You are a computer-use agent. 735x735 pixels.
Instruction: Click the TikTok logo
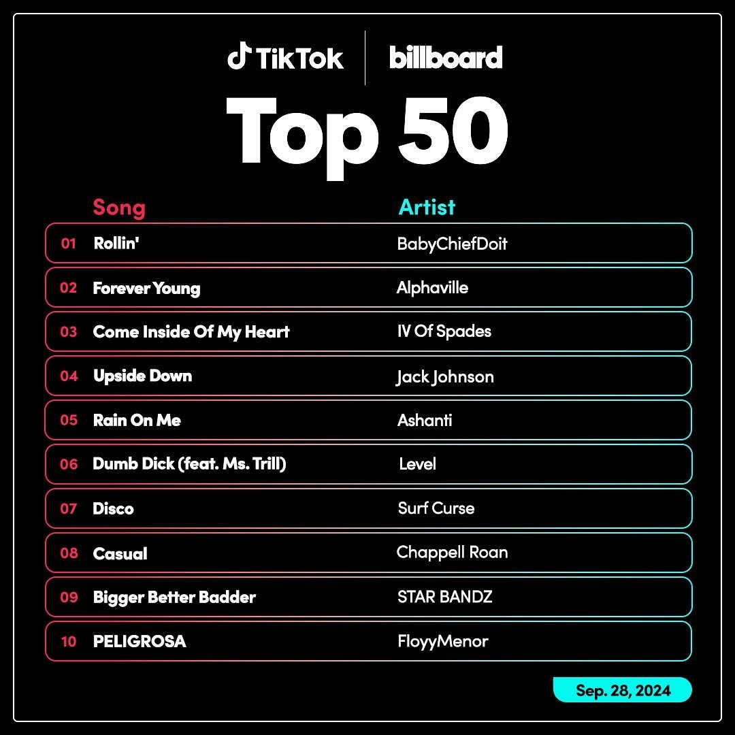(x=285, y=57)
